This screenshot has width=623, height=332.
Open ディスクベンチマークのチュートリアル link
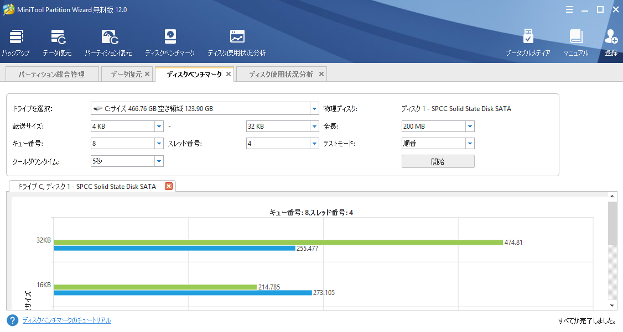click(67, 320)
